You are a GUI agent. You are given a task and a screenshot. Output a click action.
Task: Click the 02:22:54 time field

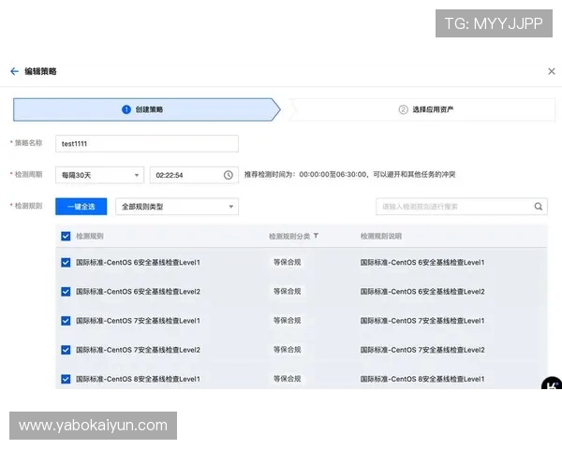coord(194,175)
